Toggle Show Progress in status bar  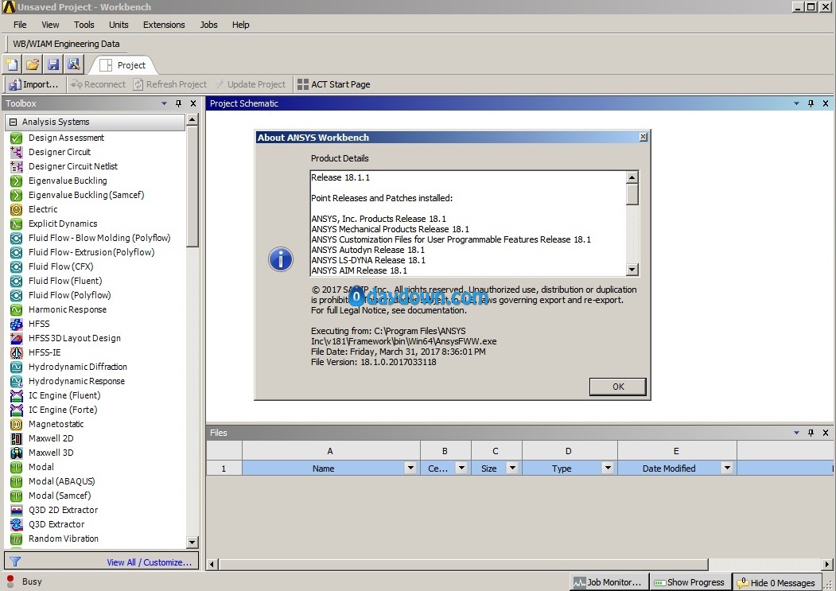pos(690,582)
